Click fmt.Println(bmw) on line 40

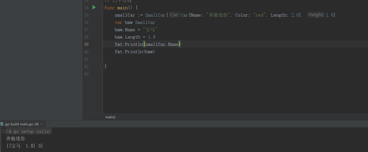click(135, 52)
